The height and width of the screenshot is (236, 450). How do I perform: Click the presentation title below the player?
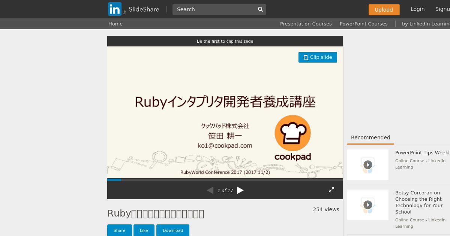(156, 214)
